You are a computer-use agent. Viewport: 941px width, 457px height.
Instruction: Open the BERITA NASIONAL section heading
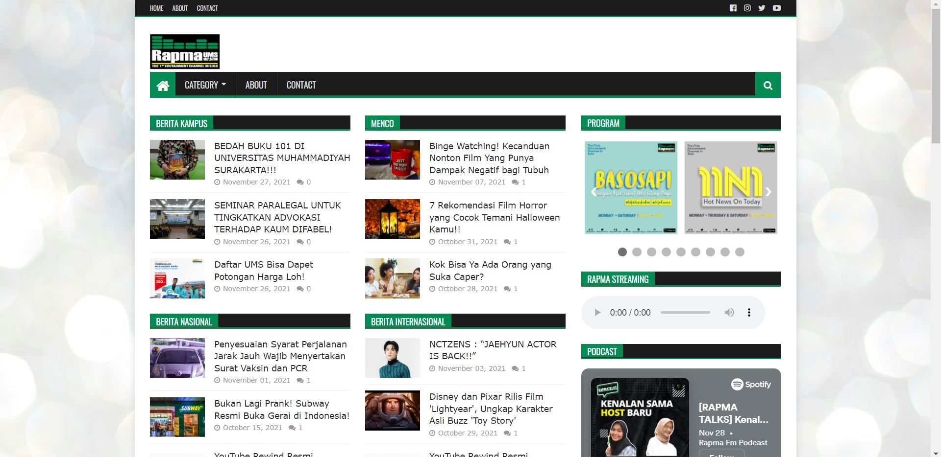point(184,321)
